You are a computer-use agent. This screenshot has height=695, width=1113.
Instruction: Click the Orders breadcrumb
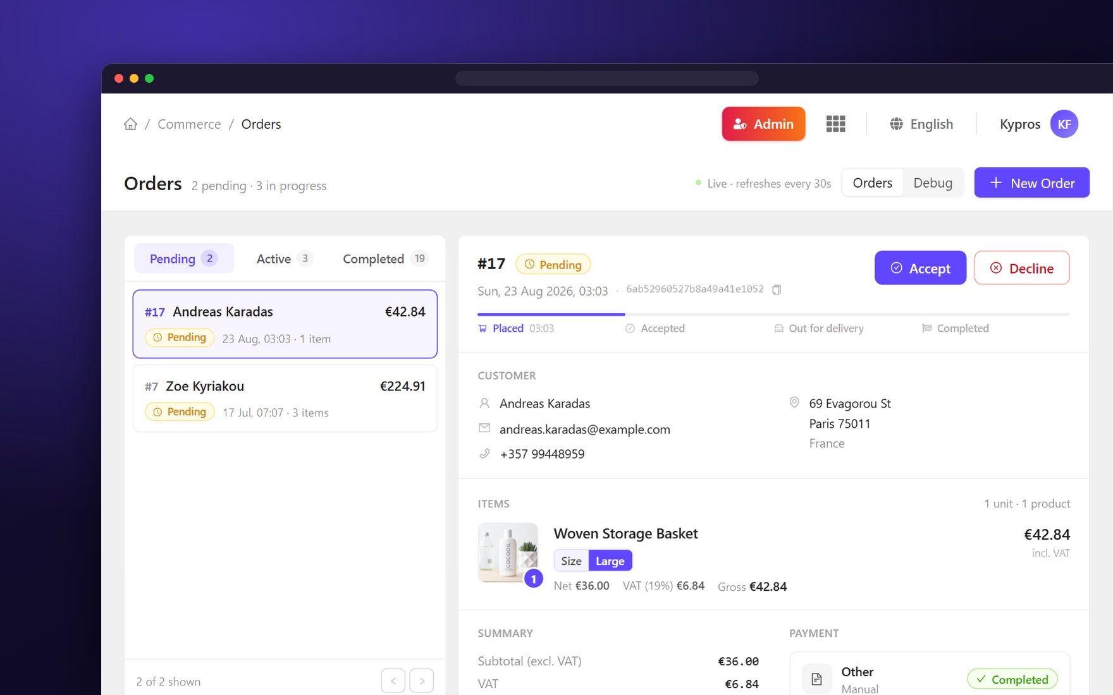click(x=261, y=124)
